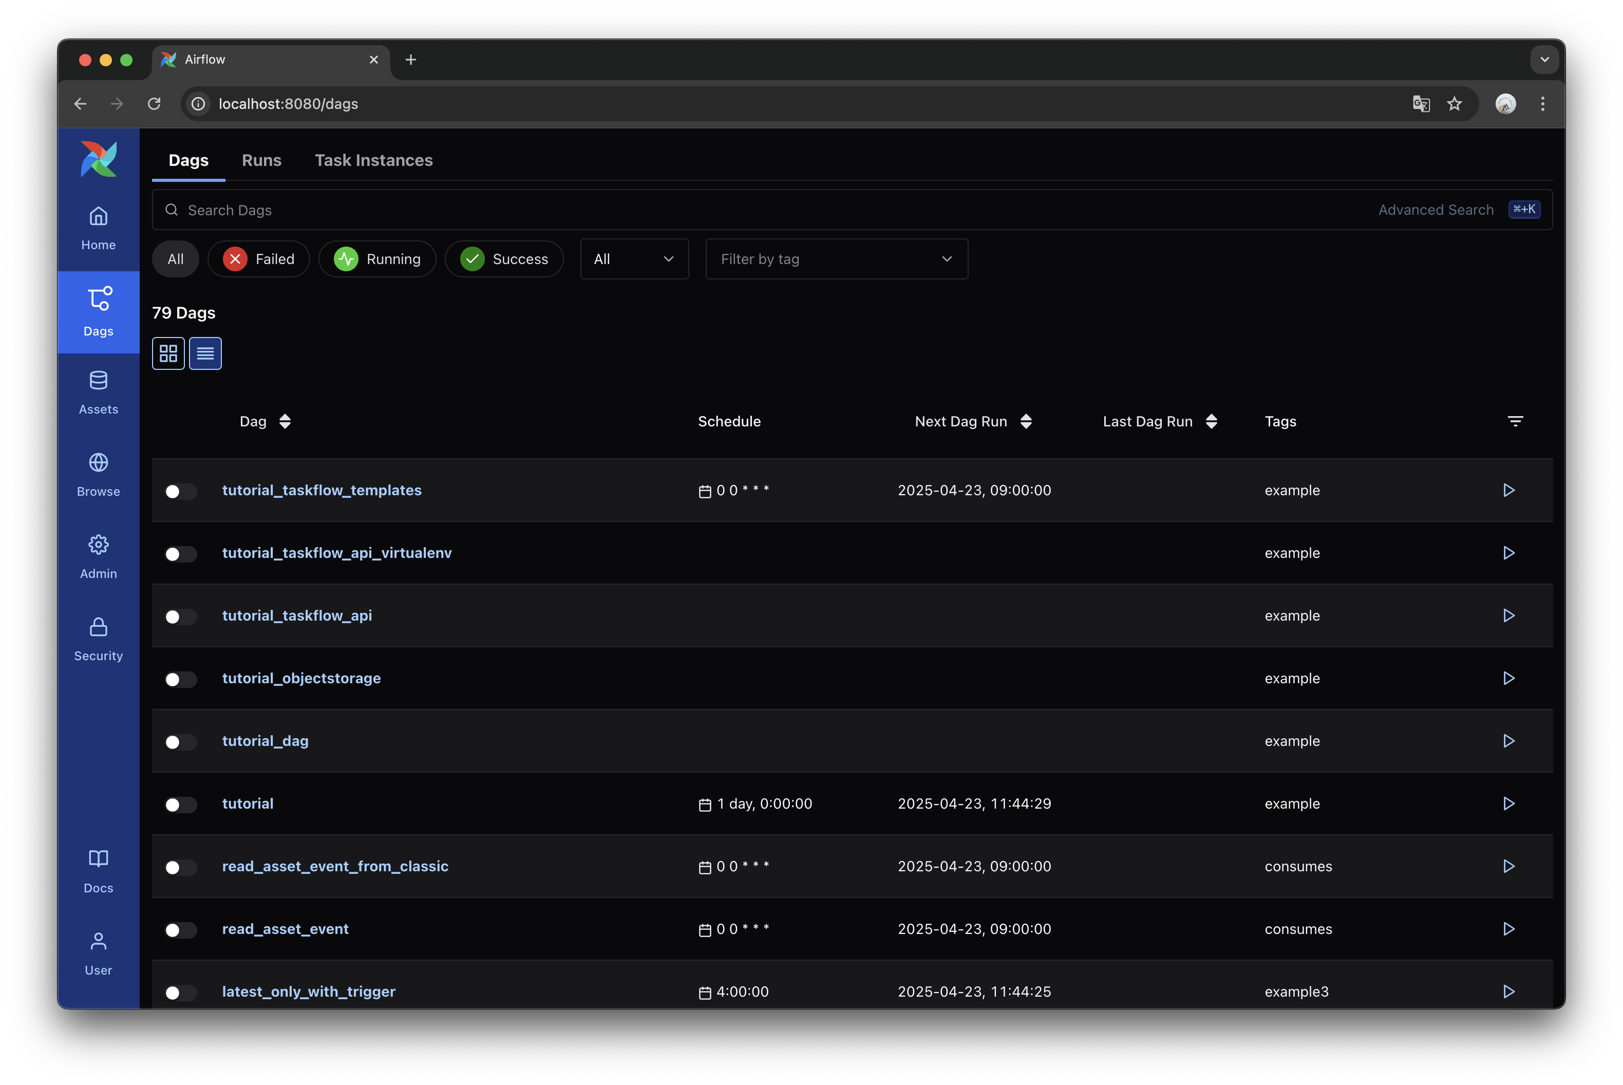1623x1085 pixels.
Task: Open the All paused-state dropdown
Action: (x=634, y=259)
